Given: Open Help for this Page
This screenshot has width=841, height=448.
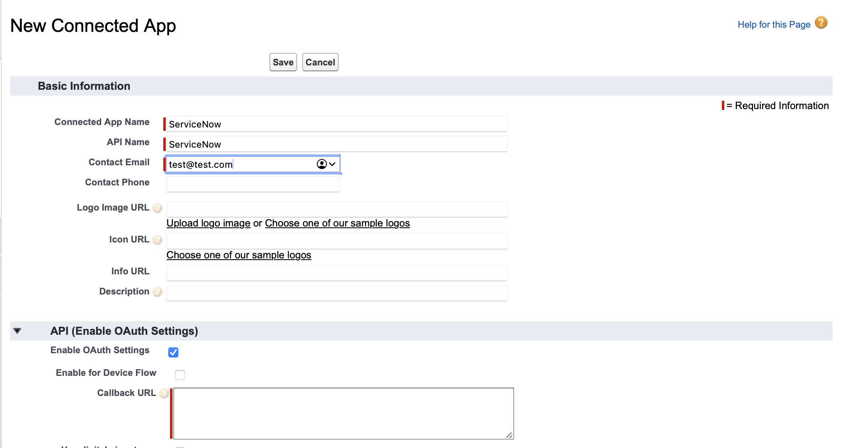Looking at the screenshot, I should click(x=773, y=24).
